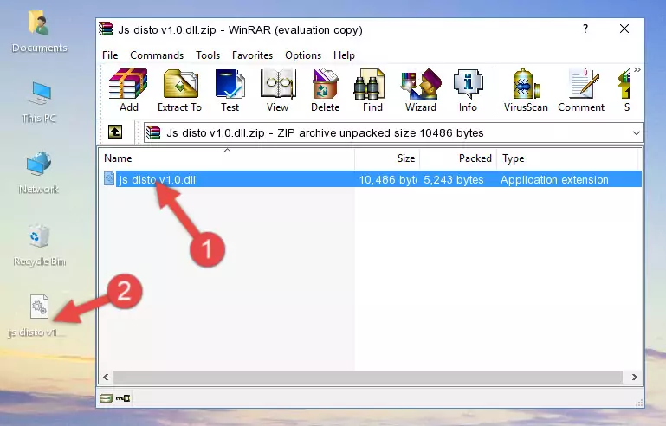
Task: Open the Commands menu
Action: [x=157, y=55]
